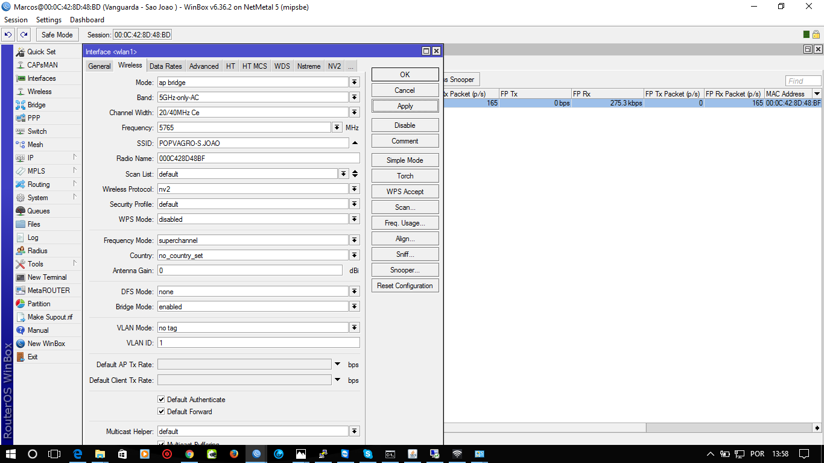Open the Mesh section
This screenshot has height=463, width=824.
click(x=35, y=145)
